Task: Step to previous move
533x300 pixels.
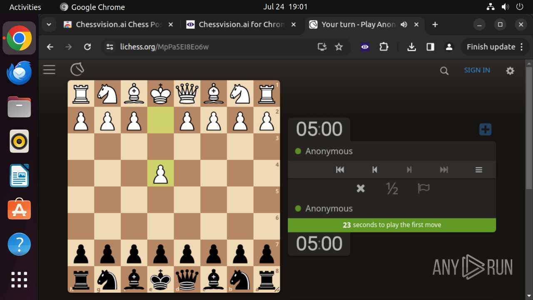Action: click(374, 170)
